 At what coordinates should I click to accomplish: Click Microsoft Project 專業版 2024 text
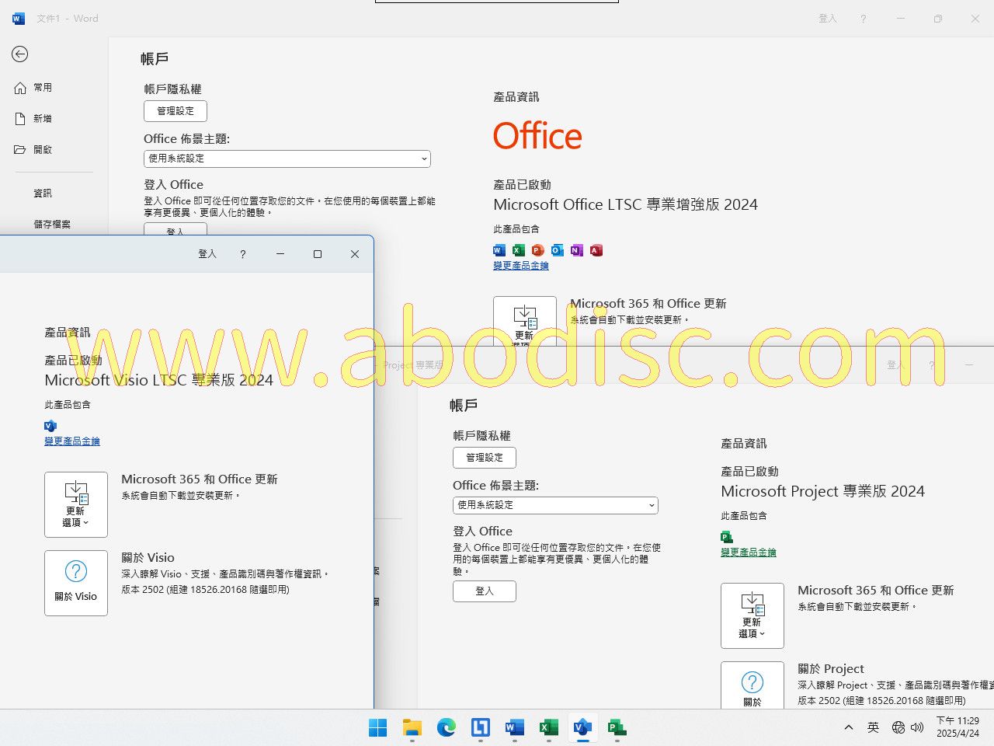pyautogui.click(x=823, y=492)
